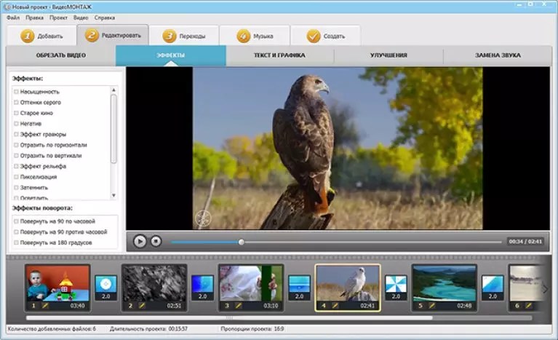Click the effects list scroll up arrow
Image resolution: width=558 pixels, height=340 pixels.
113,90
